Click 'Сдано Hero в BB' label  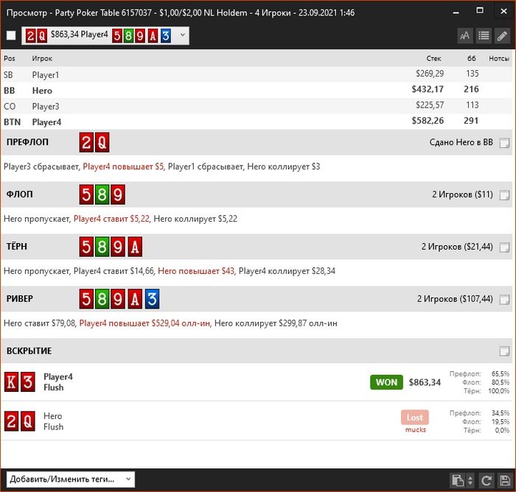coord(461,142)
